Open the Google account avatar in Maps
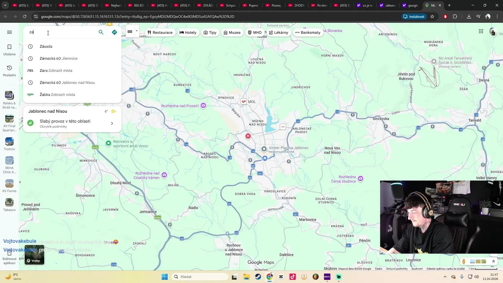503x283 pixels. tap(493, 32)
